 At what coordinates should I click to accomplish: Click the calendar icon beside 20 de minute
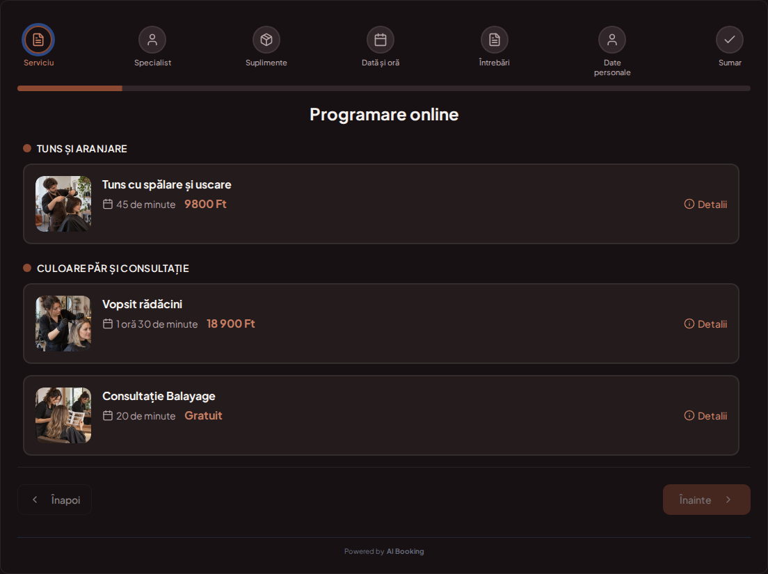[x=108, y=416]
